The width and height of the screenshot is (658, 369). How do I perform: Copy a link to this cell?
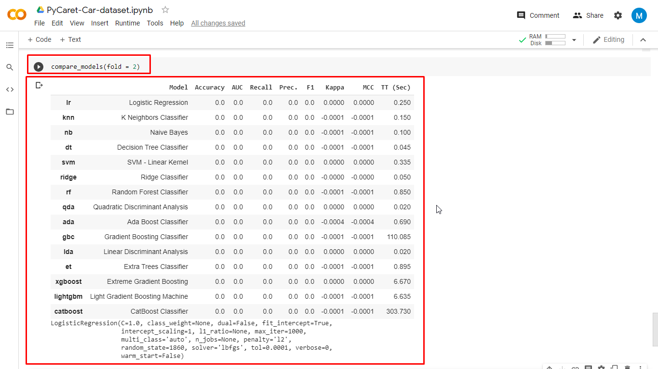(575, 367)
